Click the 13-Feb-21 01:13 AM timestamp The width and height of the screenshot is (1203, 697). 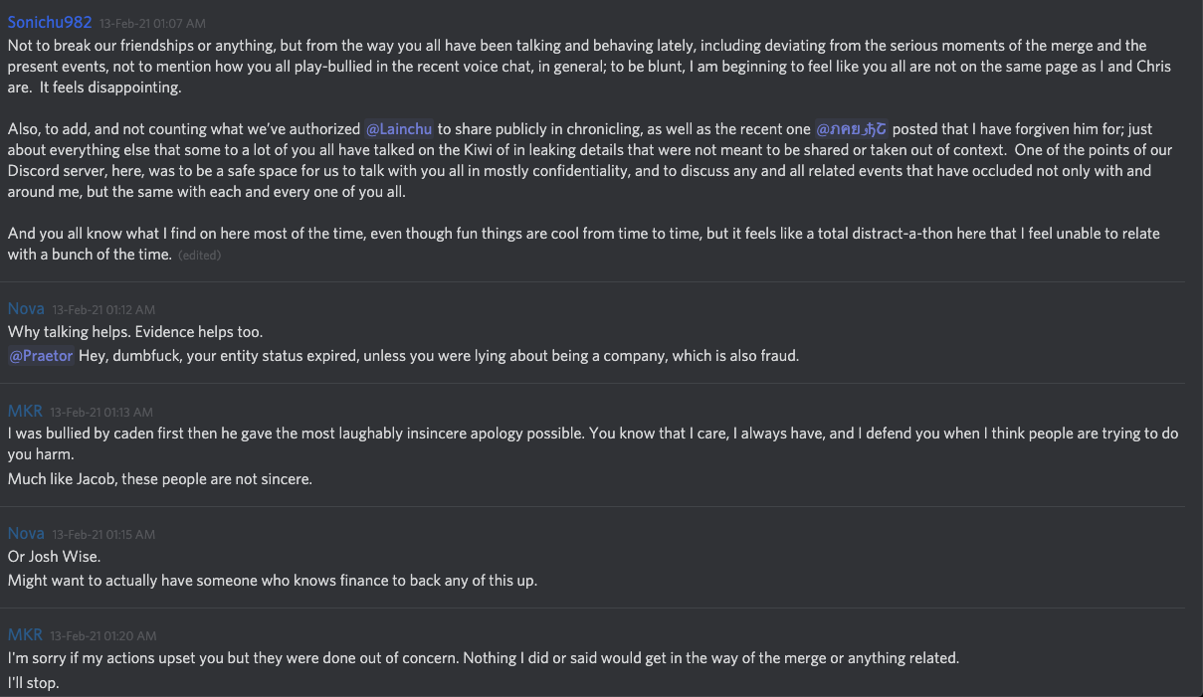101,412
